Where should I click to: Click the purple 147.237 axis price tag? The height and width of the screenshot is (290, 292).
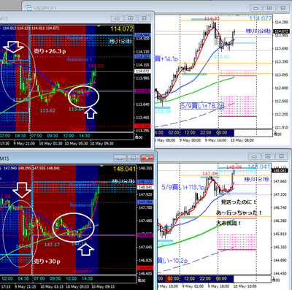point(145,235)
